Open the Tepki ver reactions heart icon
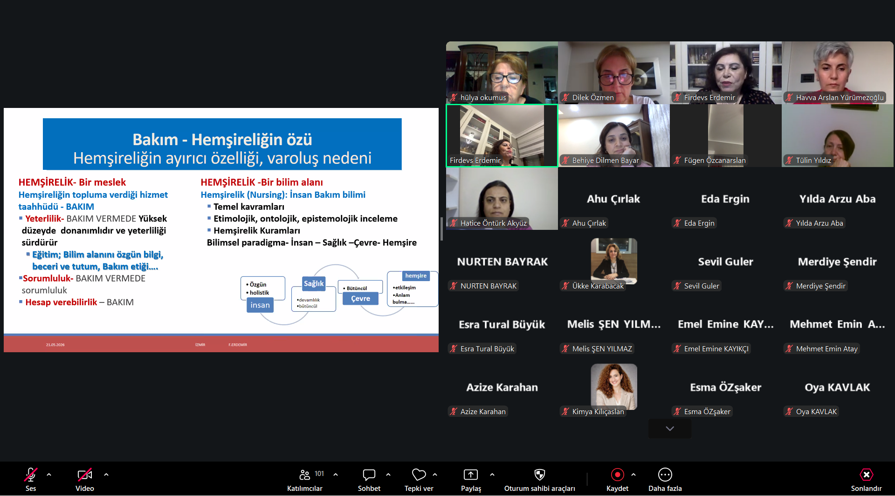Screen dimensions: 895x496 tap(419, 475)
